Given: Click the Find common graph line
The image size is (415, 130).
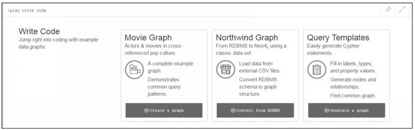Looking at the screenshot, I should tap(352, 95).
